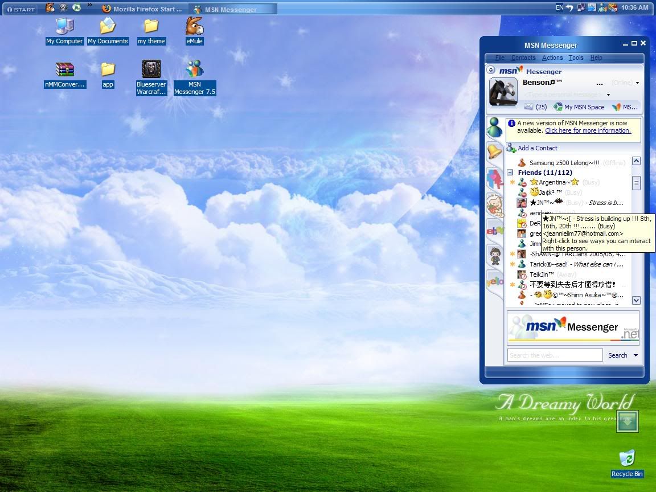656x492 pixels.
Task: Select 'my theme' folder on desktop
Action: (151, 31)
